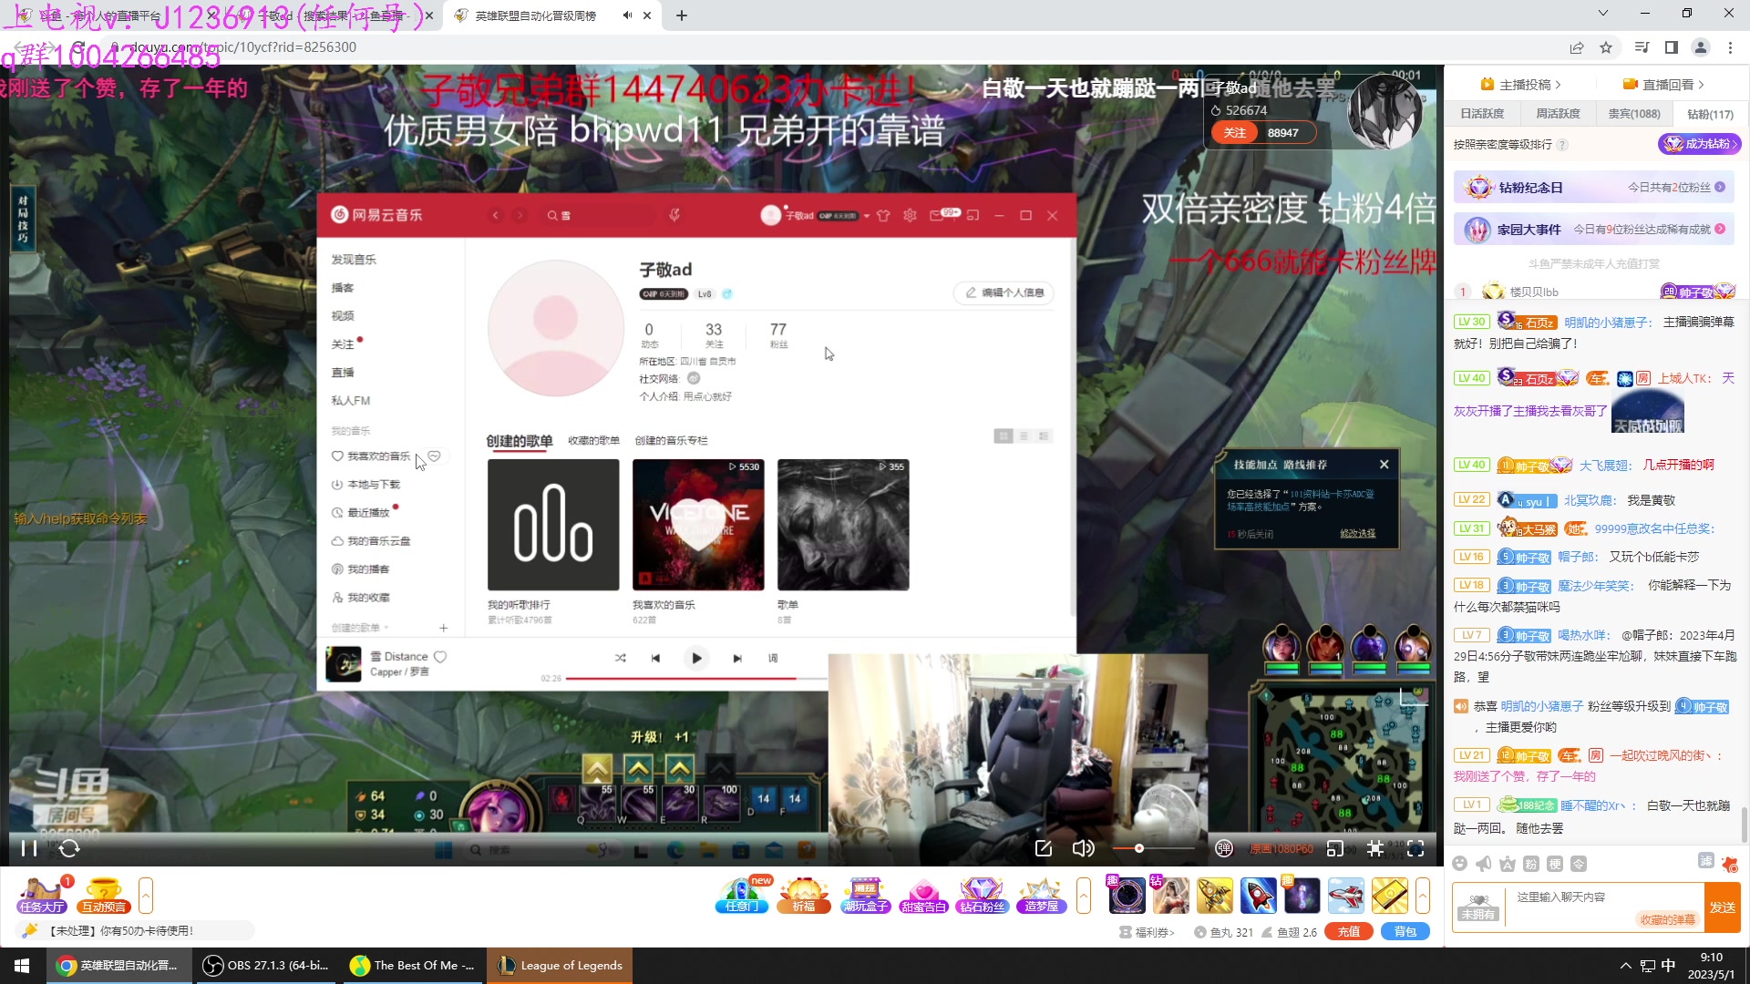1750x984 pixels.
Task: Adjust the stream volume slider
Action: pyautogui.click(x=1153, y=848)
